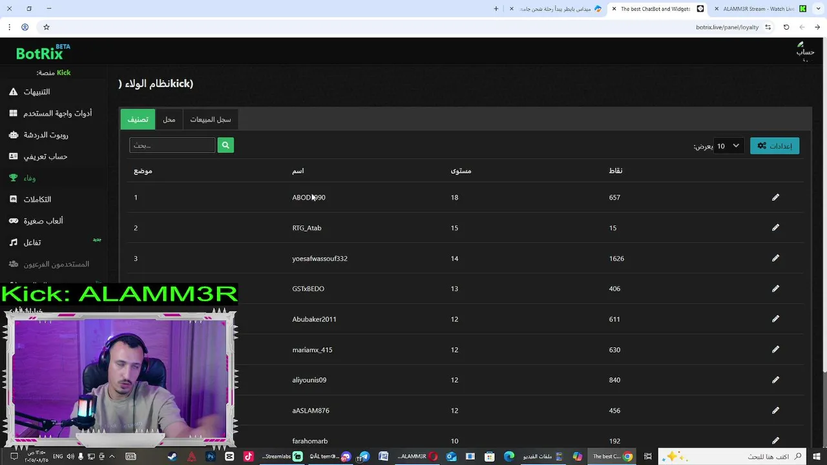Open المستخدمون الفرعيون sub-users section
This screenshot has width=827, height=465.
coord(56,264)
